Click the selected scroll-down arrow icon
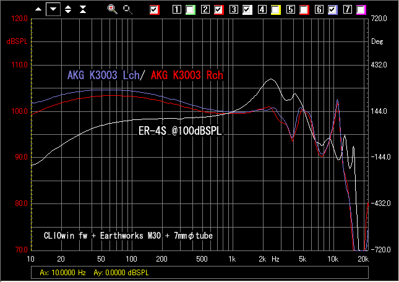Viewport: 399px width, 282px height. tap(53, 9)
